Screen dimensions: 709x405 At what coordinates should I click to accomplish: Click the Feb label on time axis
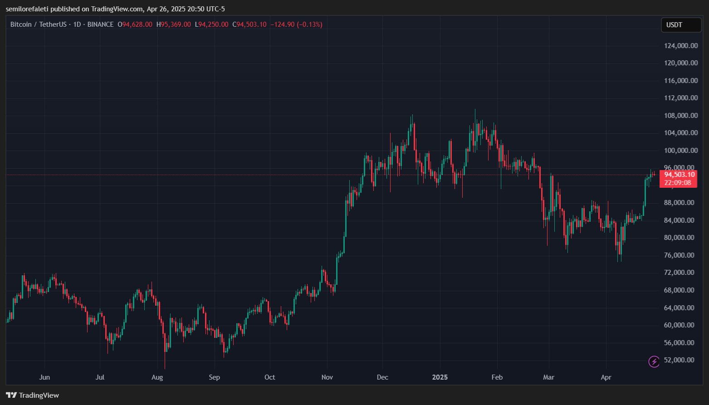pyautogui.click(x=497, y=377)
